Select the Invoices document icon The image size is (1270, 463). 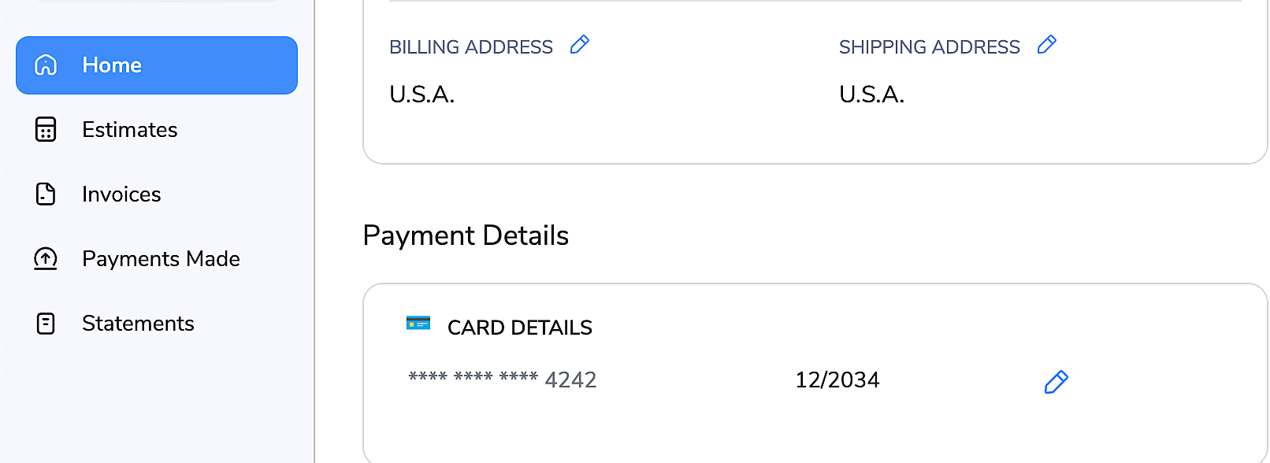pyautogui.click(x=45, y=194)
